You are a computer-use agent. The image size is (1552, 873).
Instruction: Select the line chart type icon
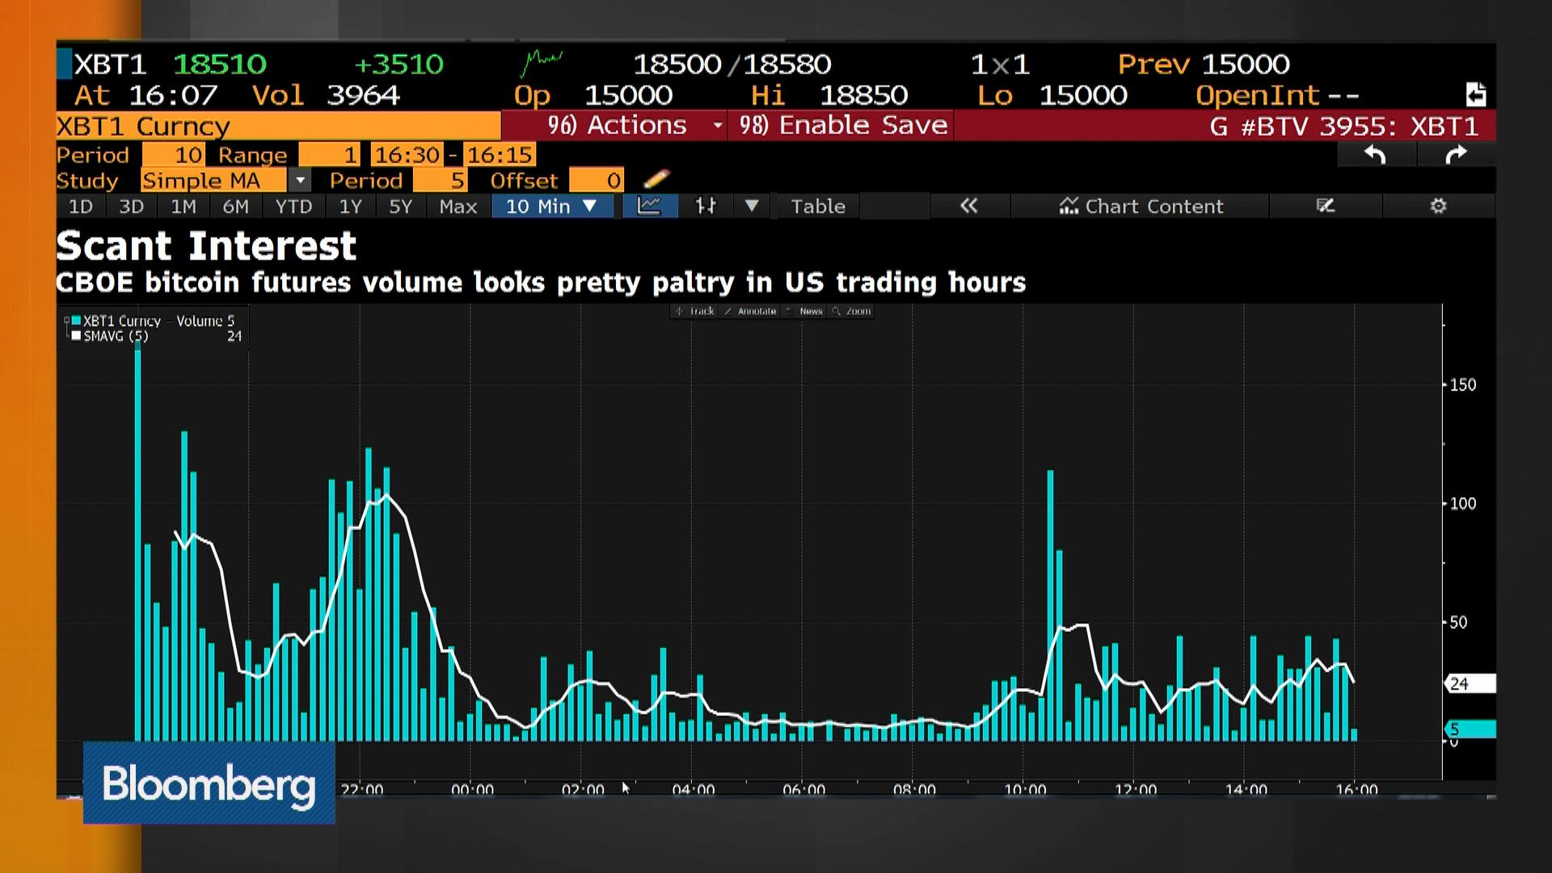point(649,206)
